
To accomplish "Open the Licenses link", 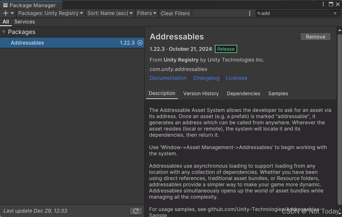I will pyautogui.click(x=237, y=78).
